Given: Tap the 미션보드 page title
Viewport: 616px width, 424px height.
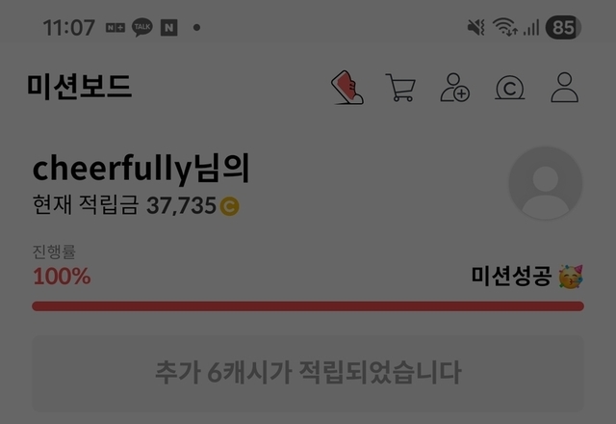Looking at the screenshot, I should [79, 86].
